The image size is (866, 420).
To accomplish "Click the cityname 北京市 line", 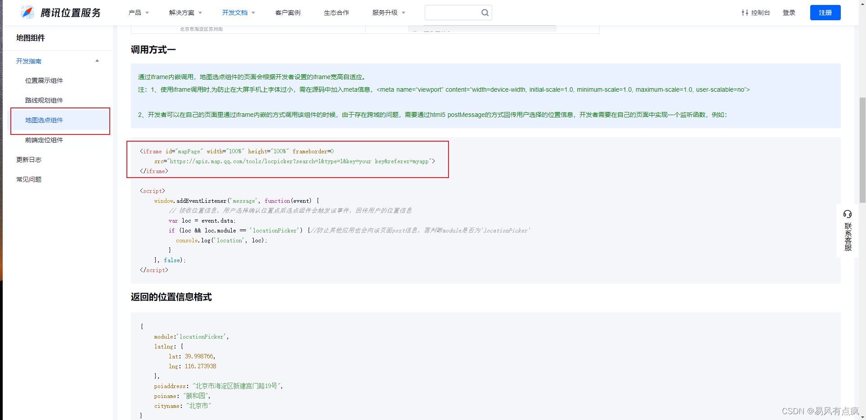I will point(183,406).
